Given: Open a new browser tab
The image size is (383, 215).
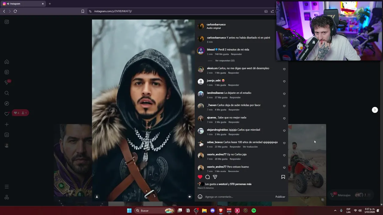Looking at the screenshot, I should click(x=50, y=4).
